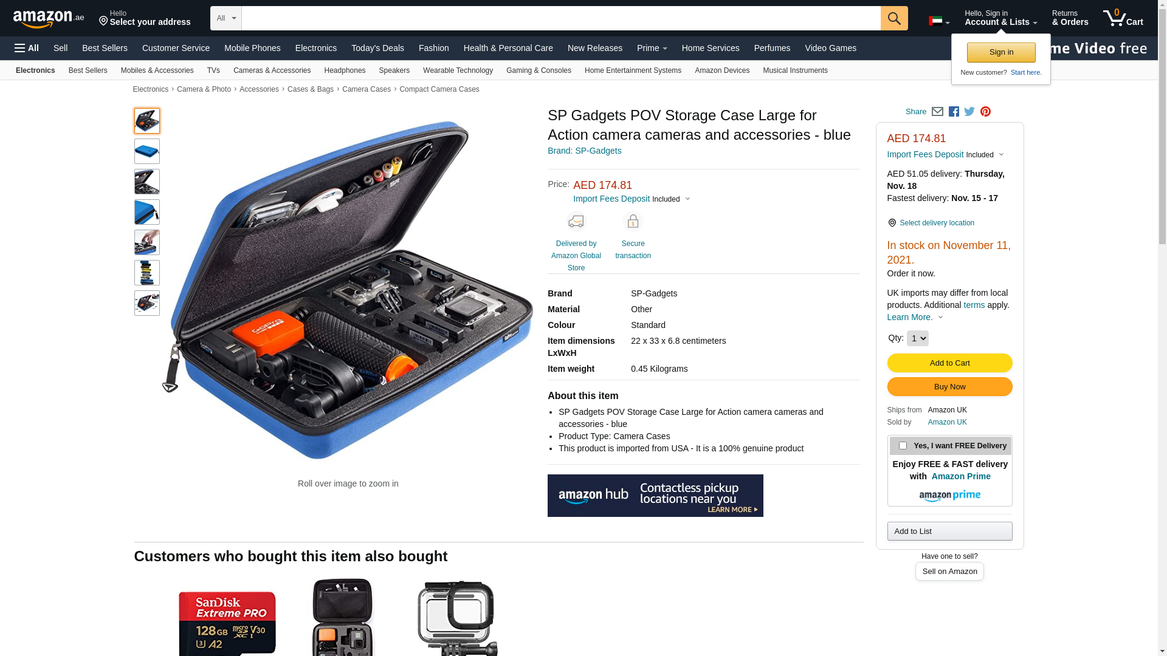1167x656 pixels.
Task: Click the Add to Cart button
Action: 949,363
